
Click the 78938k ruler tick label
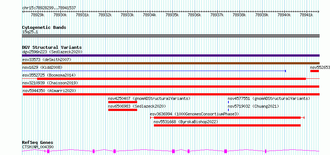pos(239,15)
